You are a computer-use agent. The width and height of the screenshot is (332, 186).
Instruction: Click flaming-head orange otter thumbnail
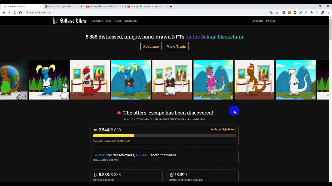point(254,80)
